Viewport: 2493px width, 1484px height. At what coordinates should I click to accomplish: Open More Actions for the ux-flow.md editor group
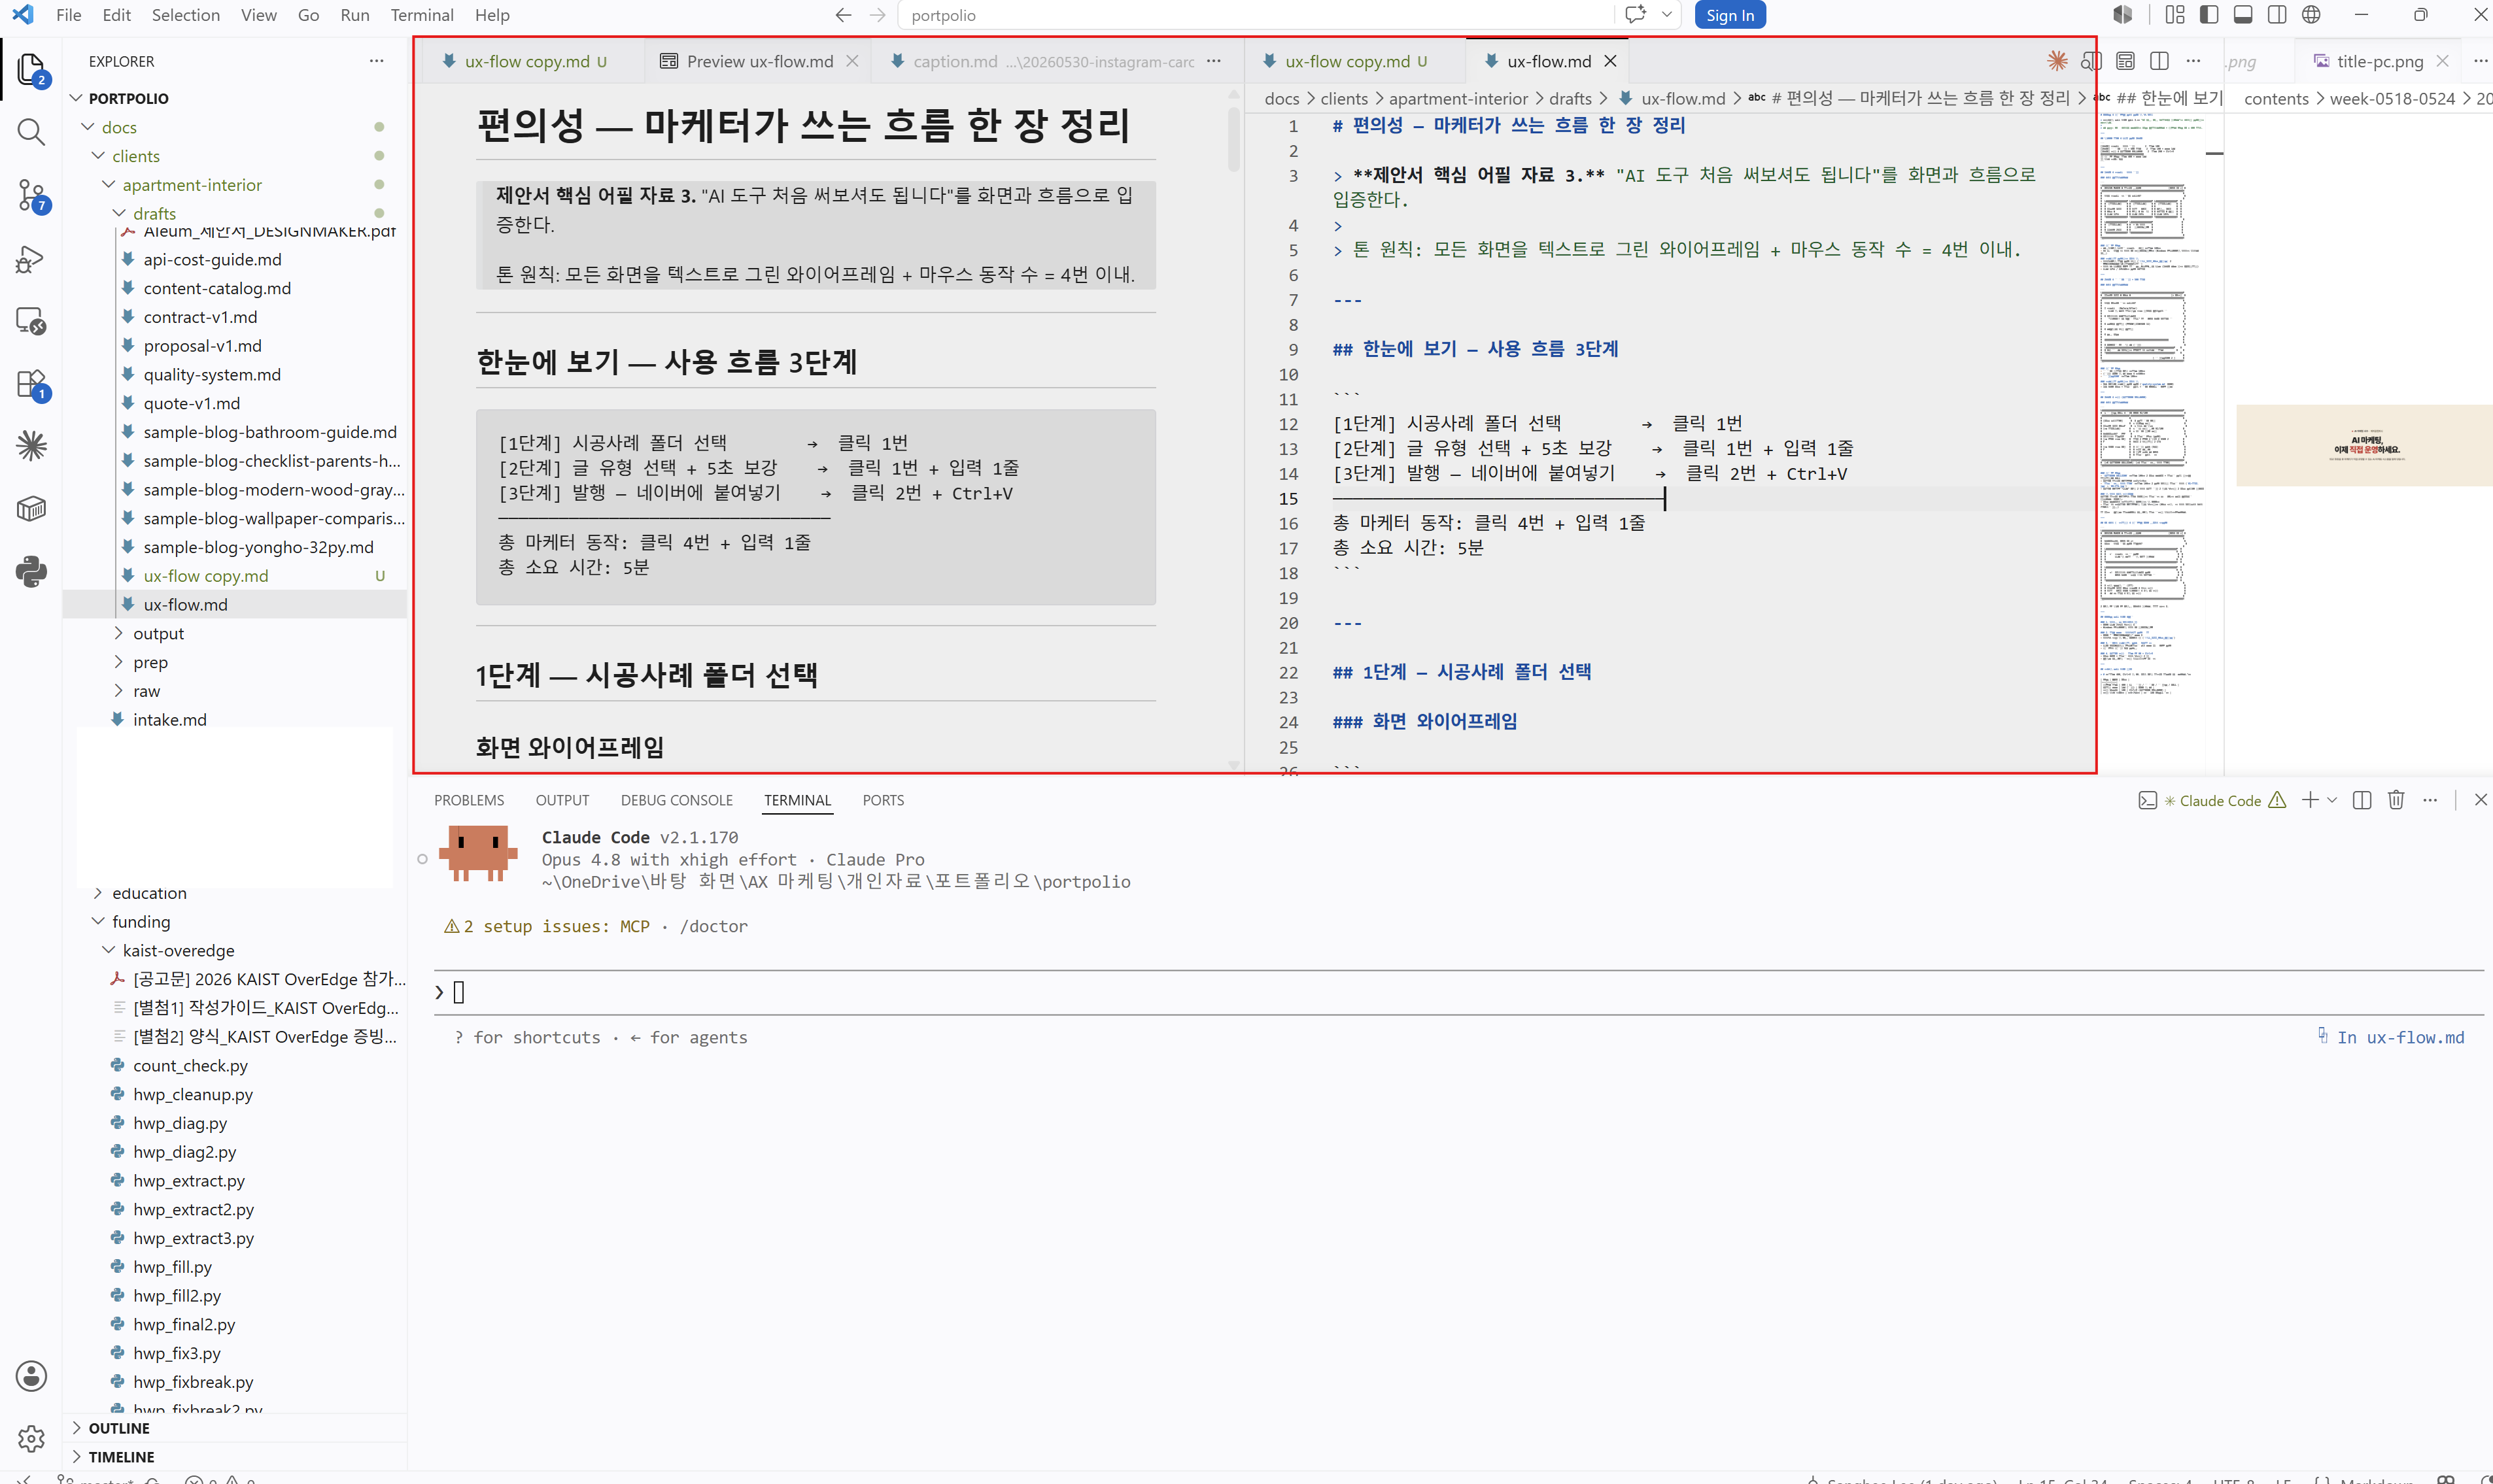pos(2193,61)
